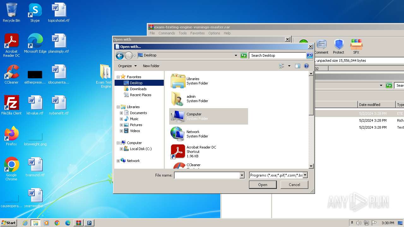Open Internet Explorer from taskbar

tap(25, 223)
